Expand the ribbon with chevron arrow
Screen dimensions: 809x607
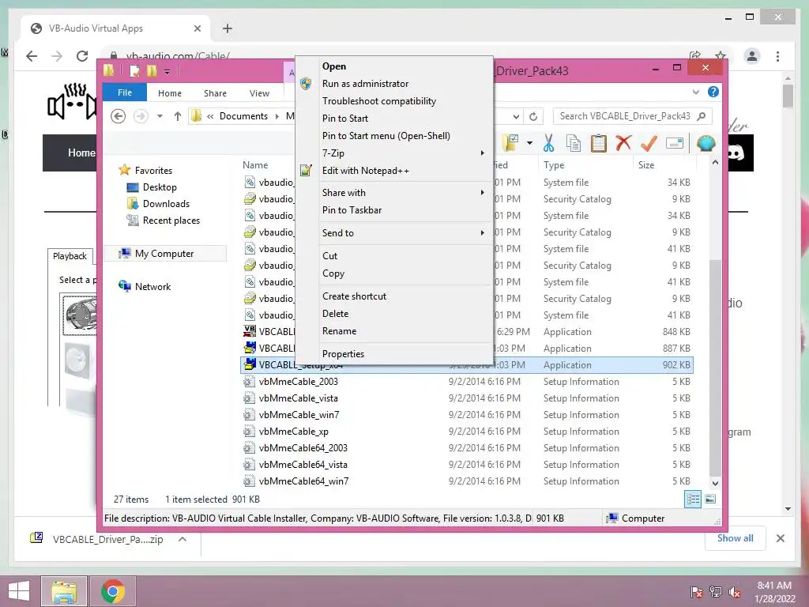pos(695,92)
